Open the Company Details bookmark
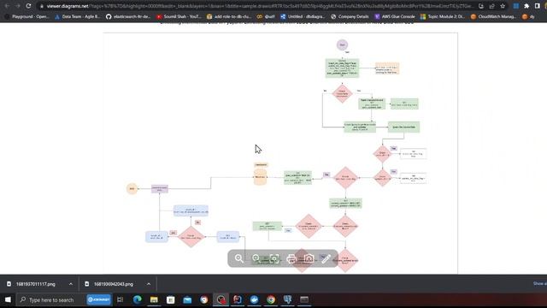The height and width of the screenshot is (308, 547). 350,16
